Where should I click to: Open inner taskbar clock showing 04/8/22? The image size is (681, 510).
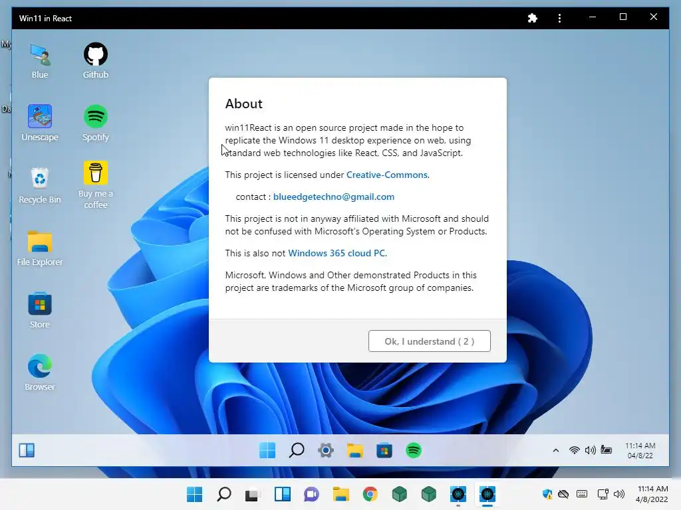[x=640, y=451]
